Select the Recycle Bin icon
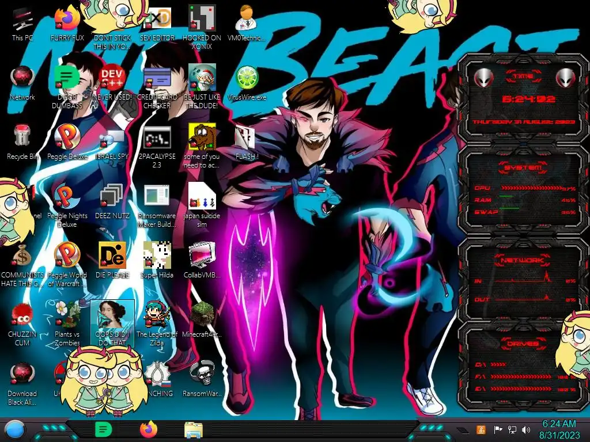 point(22,143)
